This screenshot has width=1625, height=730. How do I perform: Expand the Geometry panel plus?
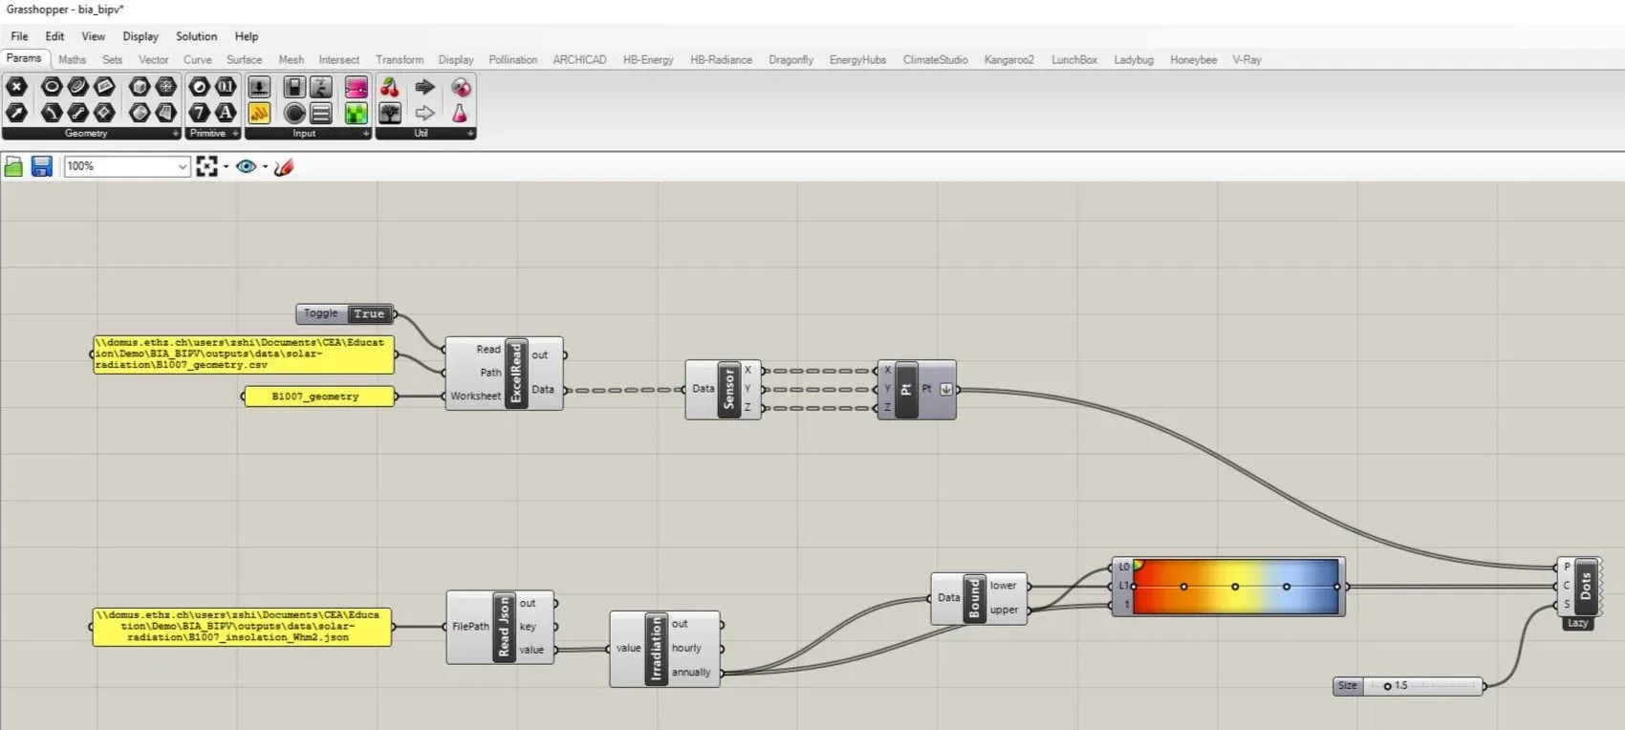click(175, 134)
